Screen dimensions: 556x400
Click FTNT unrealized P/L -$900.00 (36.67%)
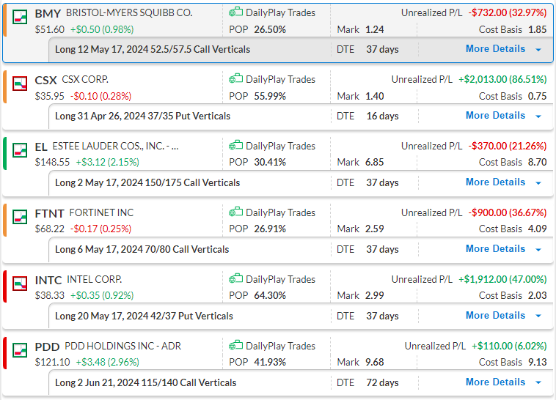[x=508, y=212]
